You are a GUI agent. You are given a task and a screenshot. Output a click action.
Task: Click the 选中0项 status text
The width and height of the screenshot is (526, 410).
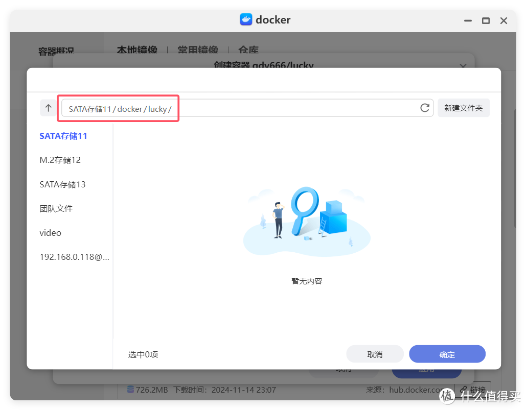point(143,354)
